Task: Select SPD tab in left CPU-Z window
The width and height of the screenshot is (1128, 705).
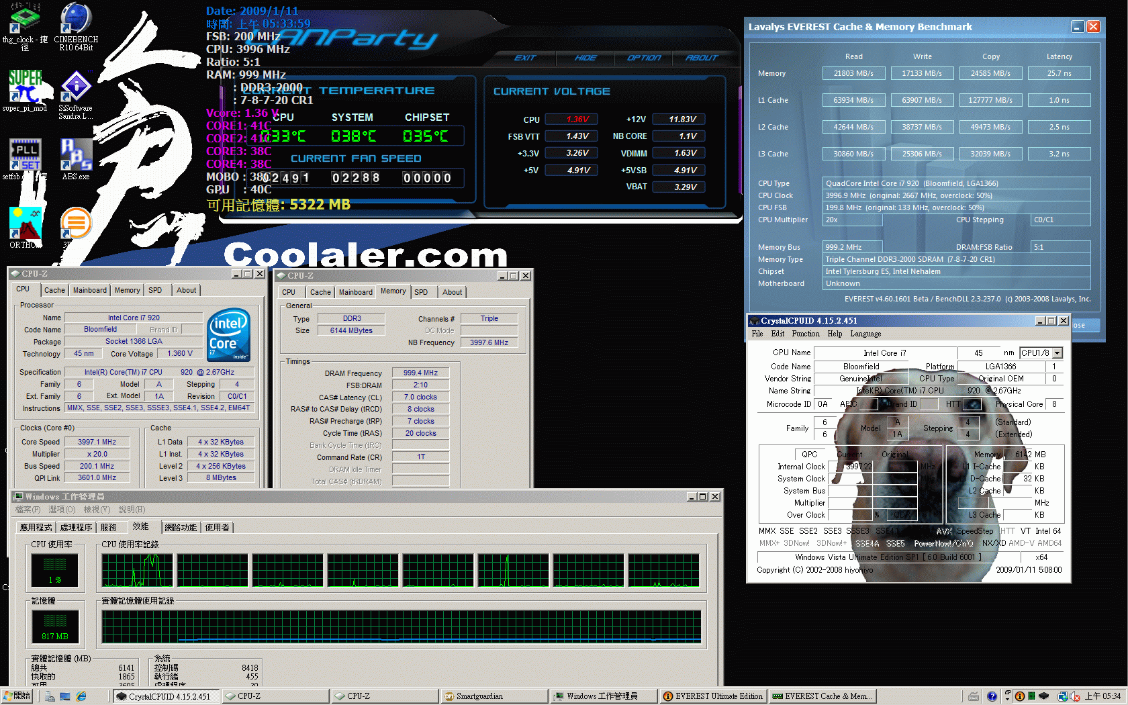Action: point(155,291)
